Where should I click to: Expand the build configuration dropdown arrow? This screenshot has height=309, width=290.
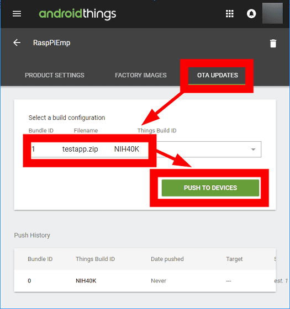pyautogui.click(x=253, y=150)
